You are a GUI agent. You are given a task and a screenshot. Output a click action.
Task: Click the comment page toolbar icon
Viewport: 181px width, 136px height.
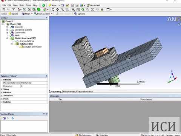coord(72,5)
